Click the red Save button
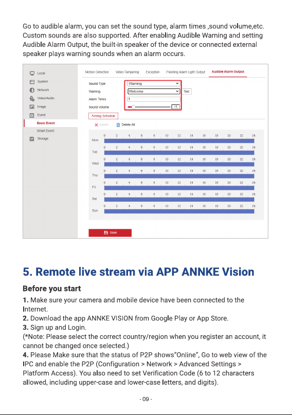 [x=110, y=232]
